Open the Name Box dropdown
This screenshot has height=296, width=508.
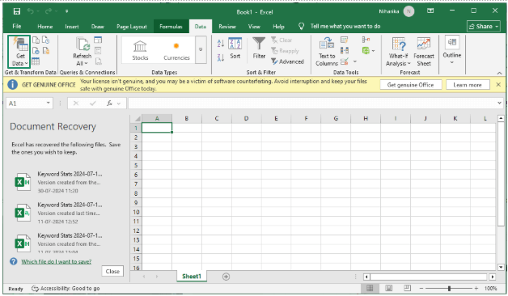coord(48,103)
